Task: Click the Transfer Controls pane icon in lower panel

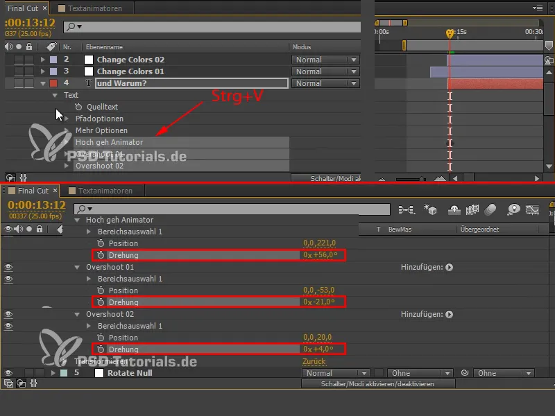Action: [x=22, y=383]
